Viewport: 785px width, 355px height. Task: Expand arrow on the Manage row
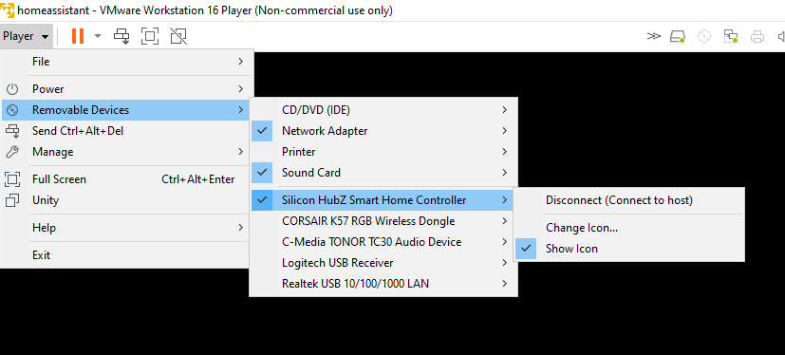click(x=241, y=151)
